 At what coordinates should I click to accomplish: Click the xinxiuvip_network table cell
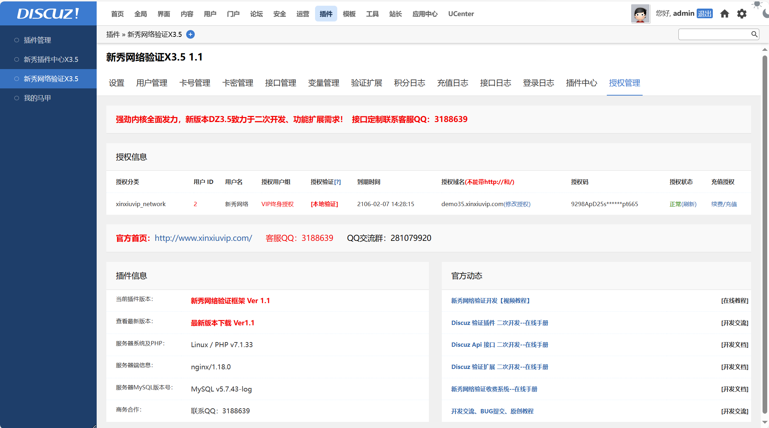coord(141,204)
